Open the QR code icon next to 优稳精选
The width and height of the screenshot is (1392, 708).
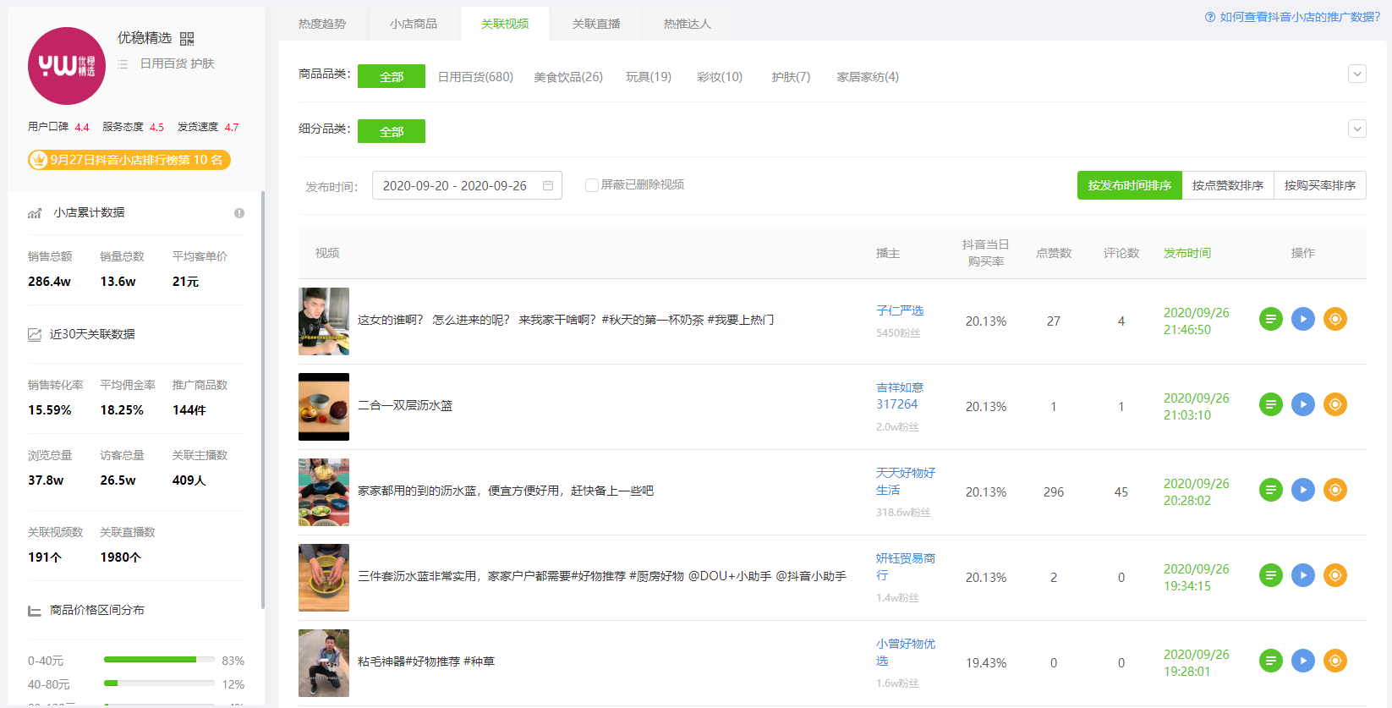pyautogui.click(x=187, y=39)
